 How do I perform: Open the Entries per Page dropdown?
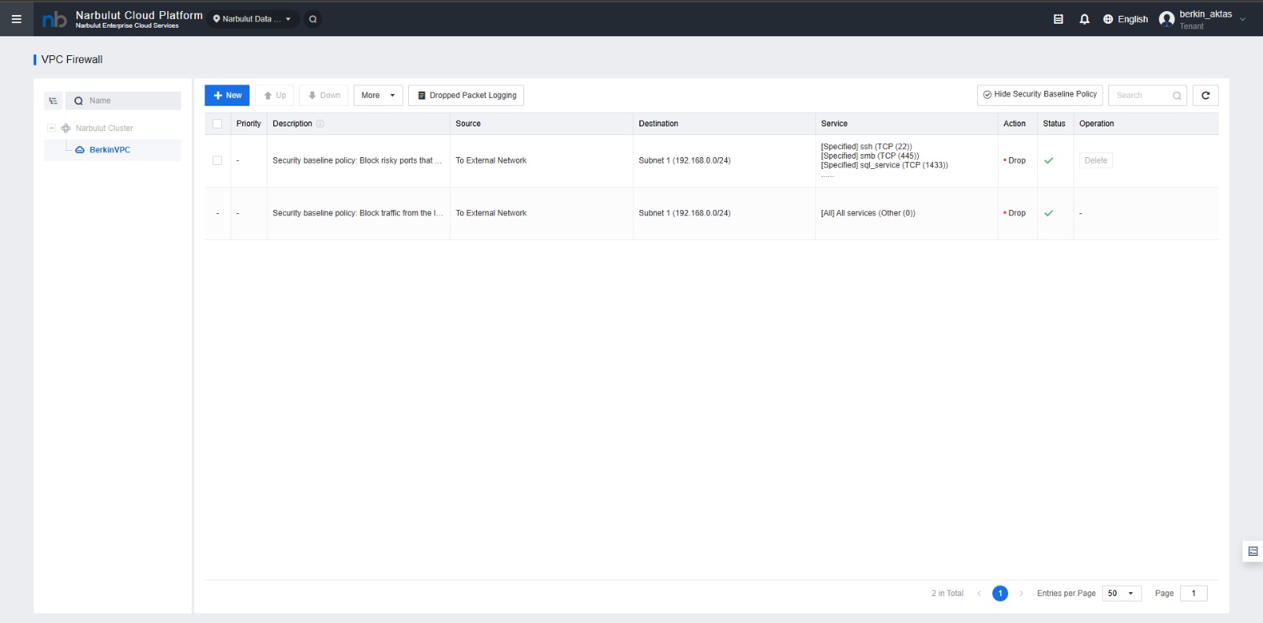click(1121, 593)
